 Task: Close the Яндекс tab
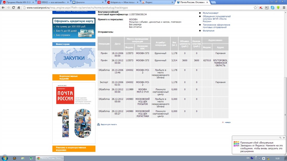[x=172, y=2]
